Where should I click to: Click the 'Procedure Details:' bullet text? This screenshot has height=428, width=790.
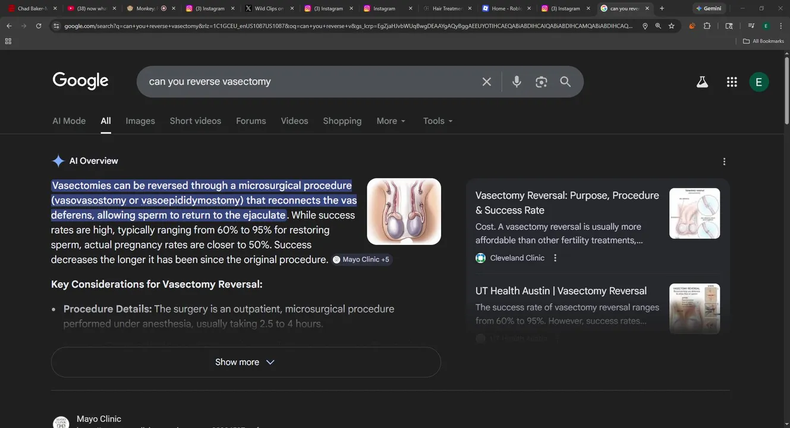(x=108, y=309)
